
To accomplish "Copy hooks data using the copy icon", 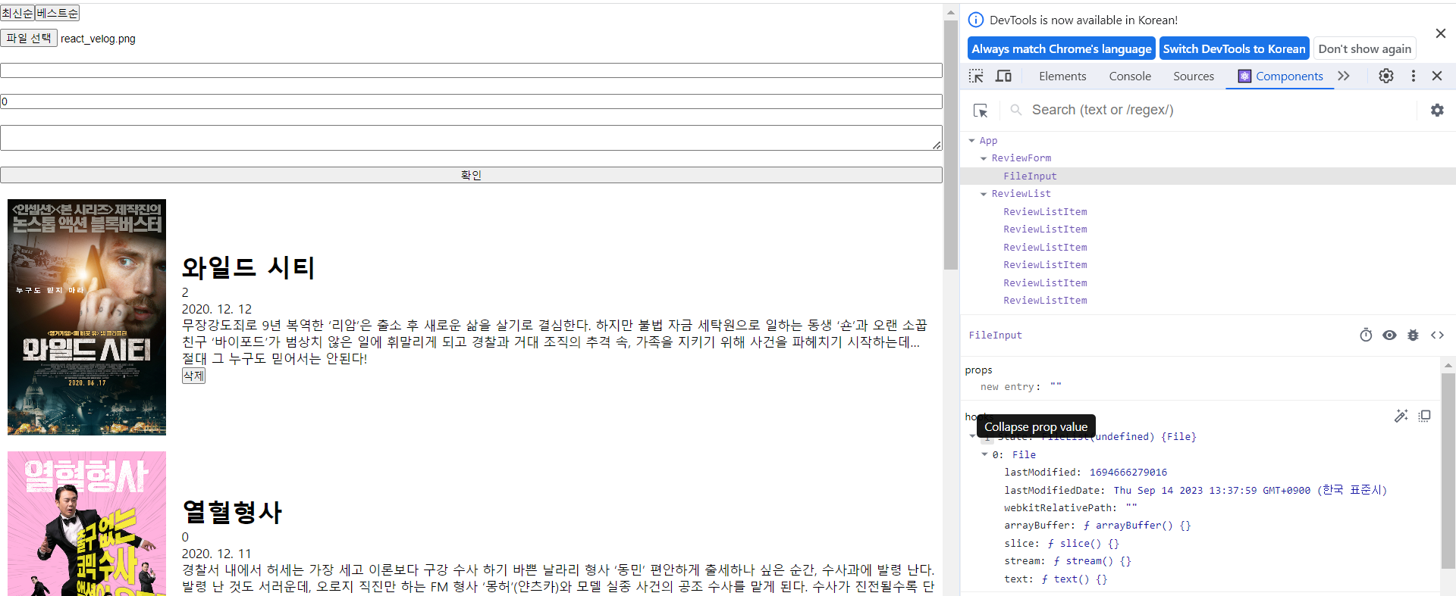I will click(1424, 416).
